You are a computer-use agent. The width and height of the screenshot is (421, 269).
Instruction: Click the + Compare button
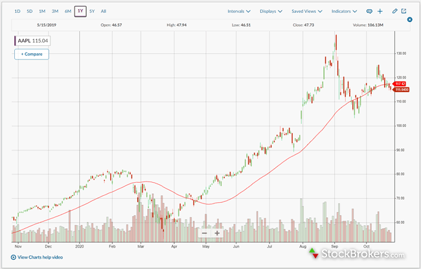[32, 54]
